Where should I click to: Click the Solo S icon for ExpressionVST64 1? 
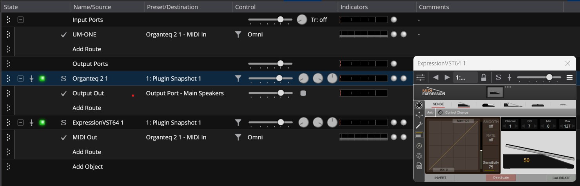(x=63, y=123)
